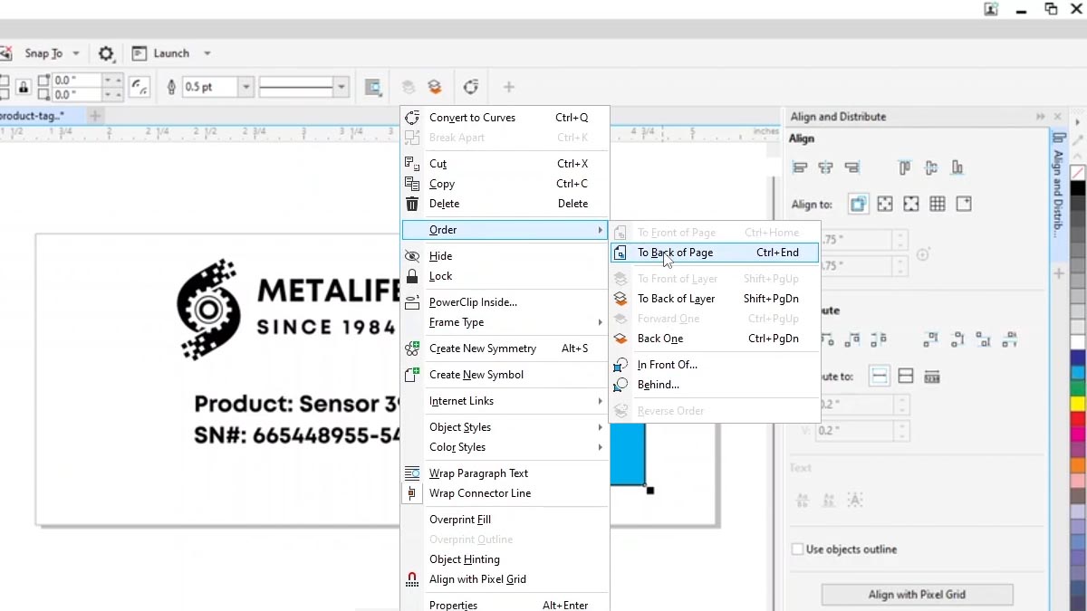
Task: Open the Snap To settings gear
Action: point(106,53)
